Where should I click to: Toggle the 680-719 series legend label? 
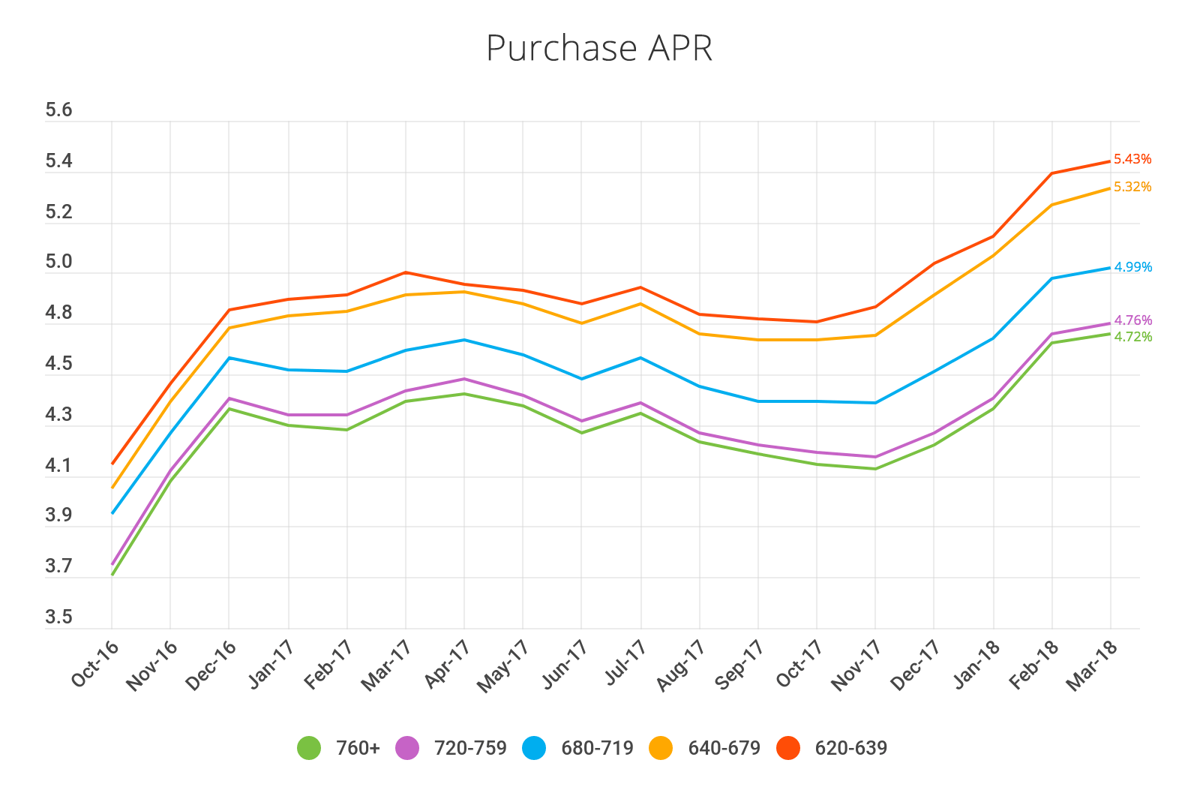click(x=597, y=748)
